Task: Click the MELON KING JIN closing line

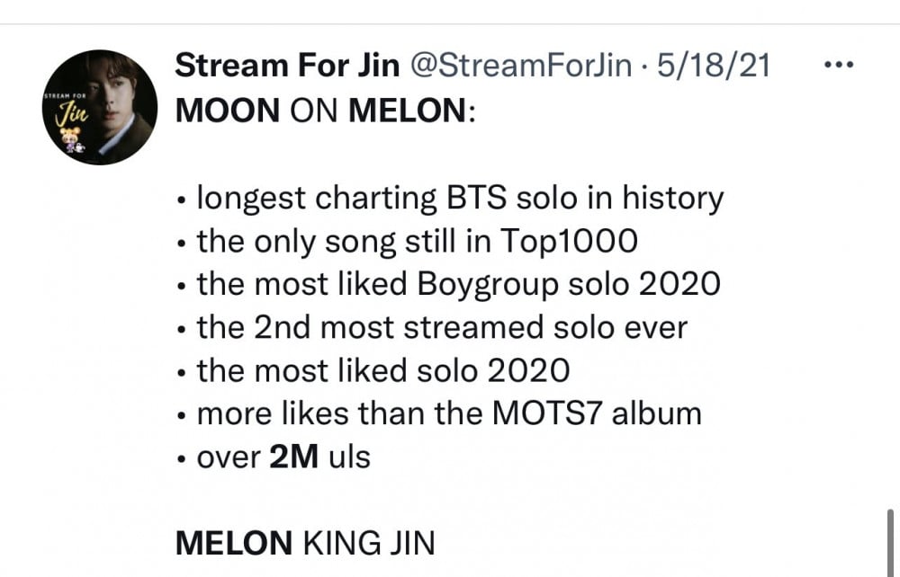Action: (305, 543)
